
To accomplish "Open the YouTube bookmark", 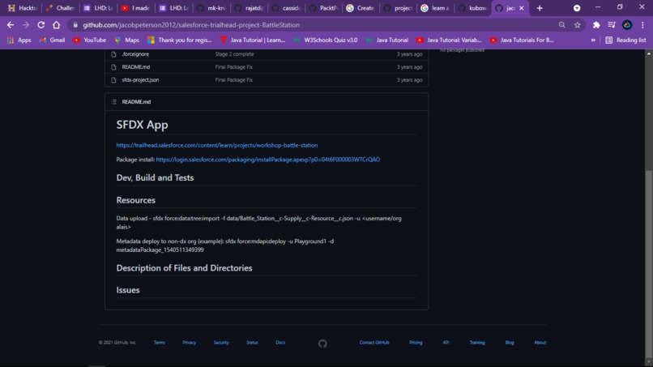I will (89, 40).
